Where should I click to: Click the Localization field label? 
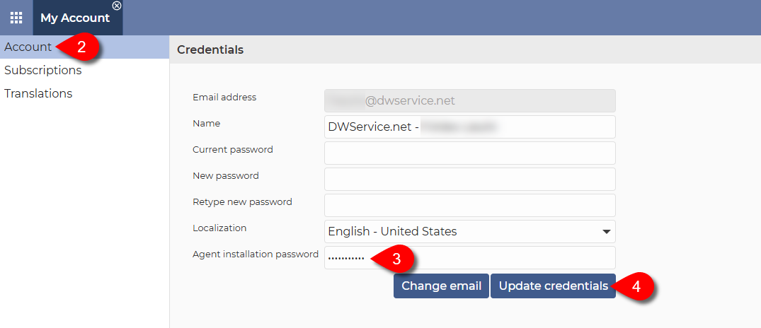(219, 228)
